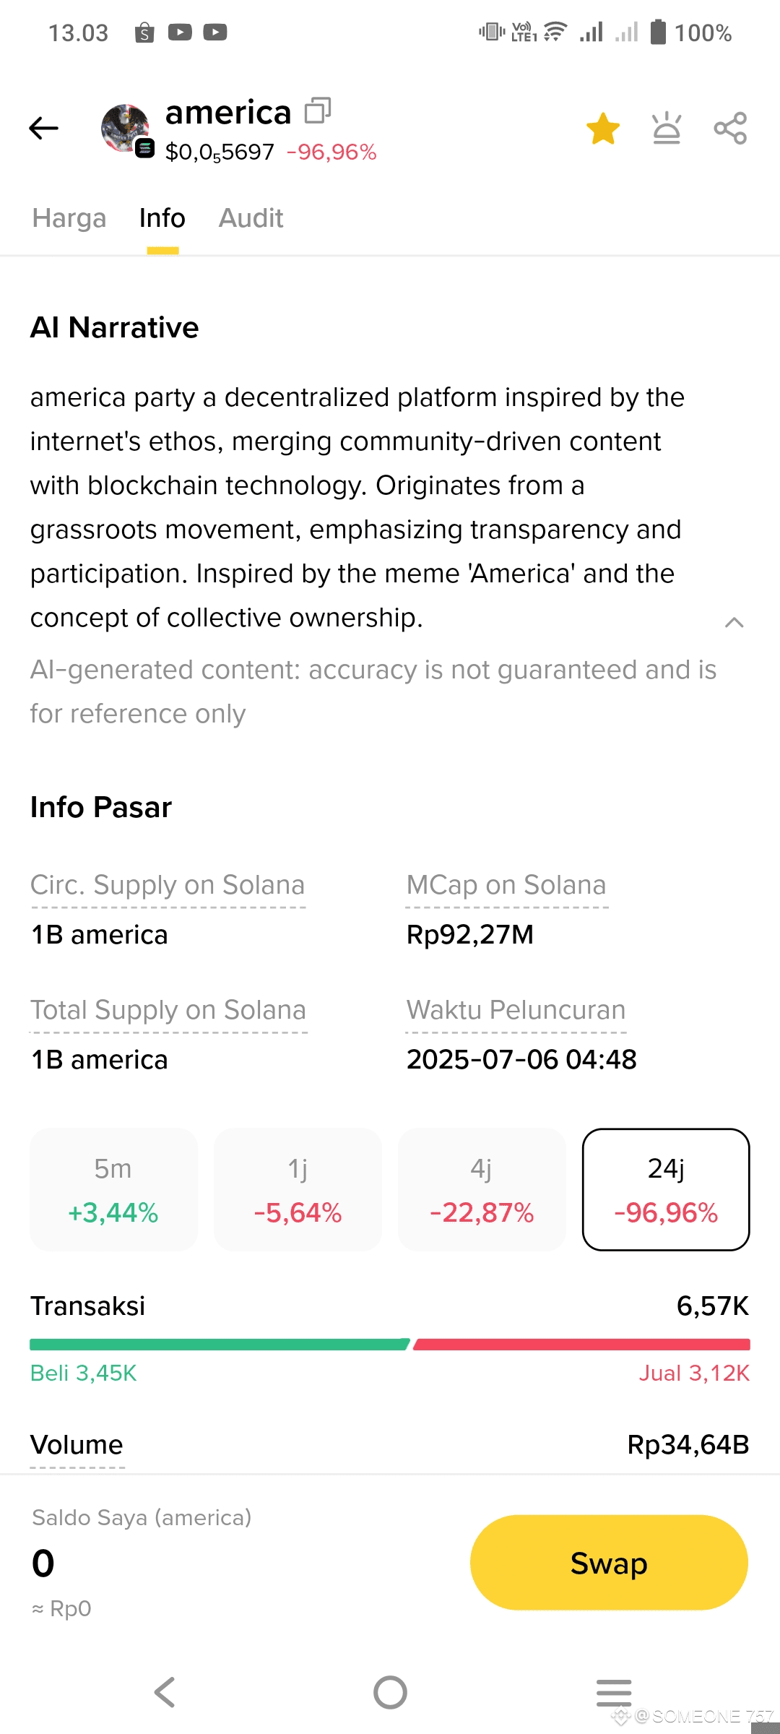This screenshot has height=1734, width=780.
Task: Tap the Circ. Supply on Solana label
Action: (168, 885)
